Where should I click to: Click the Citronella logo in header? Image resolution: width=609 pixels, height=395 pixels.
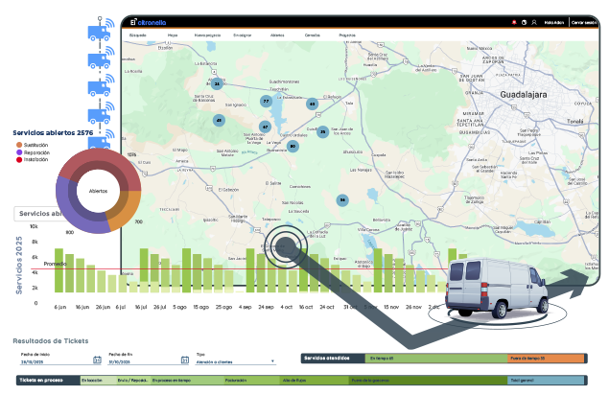150,21
